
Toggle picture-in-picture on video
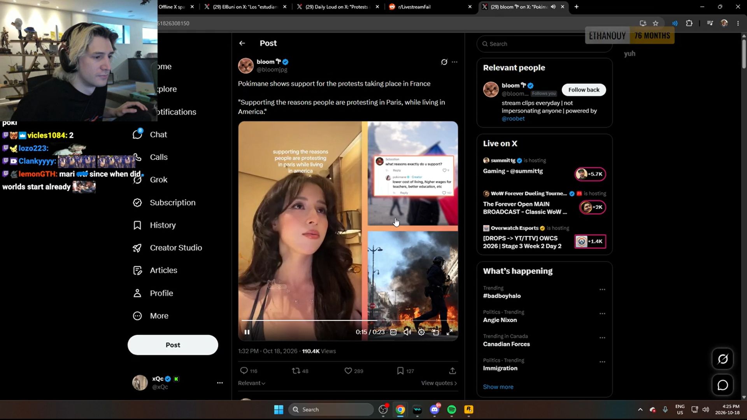(435, 332)
